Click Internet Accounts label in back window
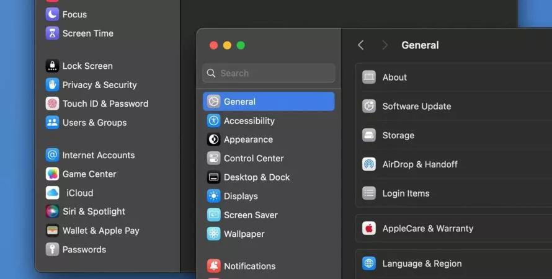Image resolution: width=552 pixels, height=279 pixels. 99,155
